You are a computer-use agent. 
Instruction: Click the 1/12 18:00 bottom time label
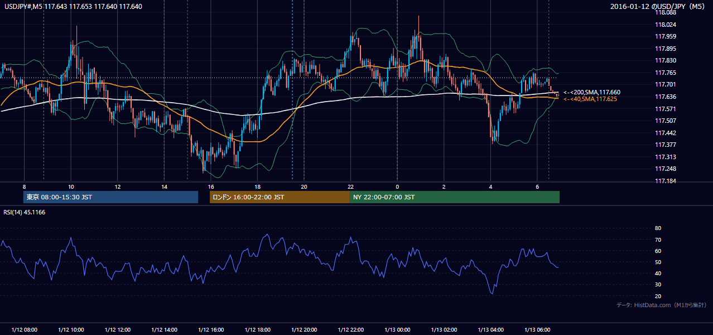pyautogui.click(x=257, y=330)
